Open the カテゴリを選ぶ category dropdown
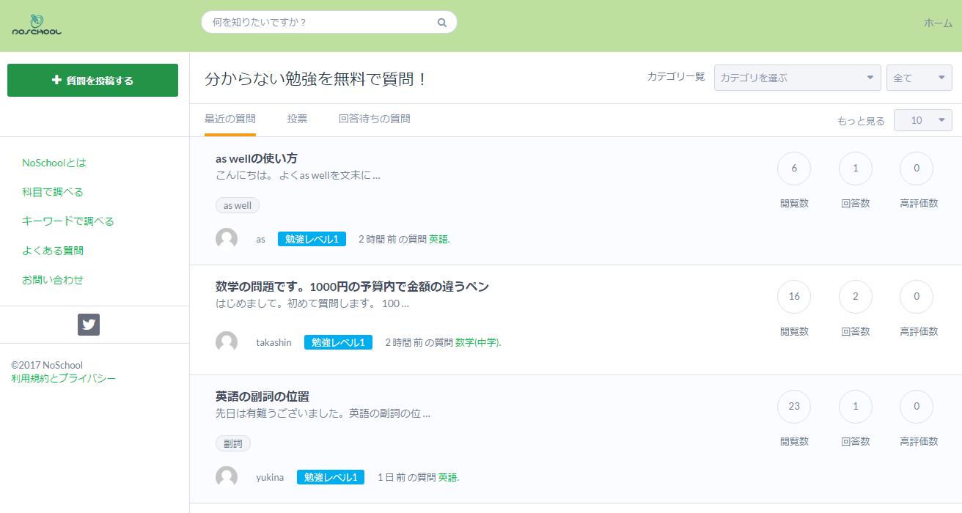 point(796,78)
